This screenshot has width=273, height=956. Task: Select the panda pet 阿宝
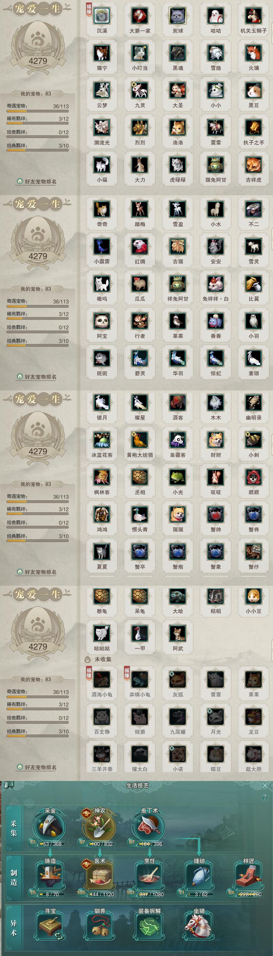pyautogui.click(x=102, y=321)
